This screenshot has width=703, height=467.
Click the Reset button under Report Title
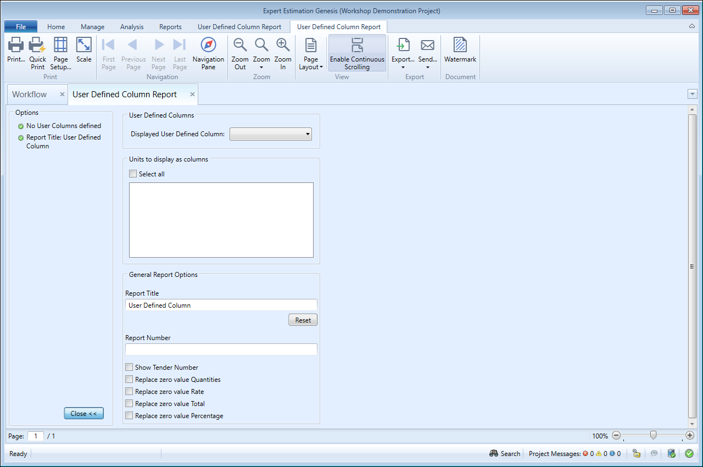303,320
